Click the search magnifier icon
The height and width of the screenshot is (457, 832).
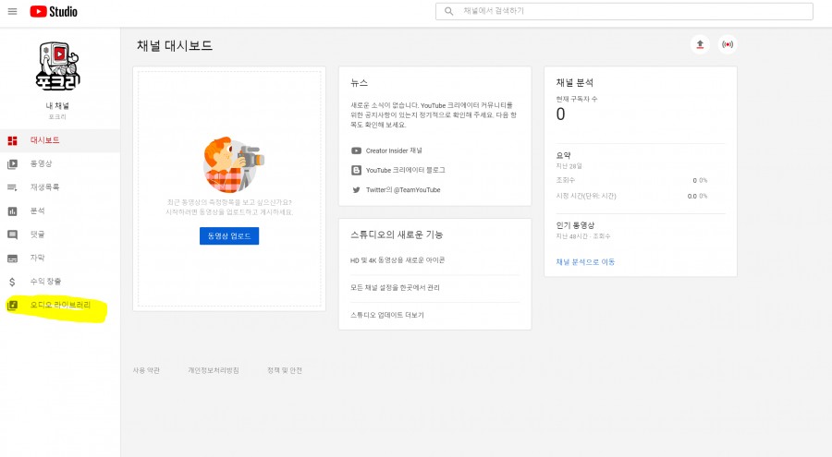[x=449, y=11]
